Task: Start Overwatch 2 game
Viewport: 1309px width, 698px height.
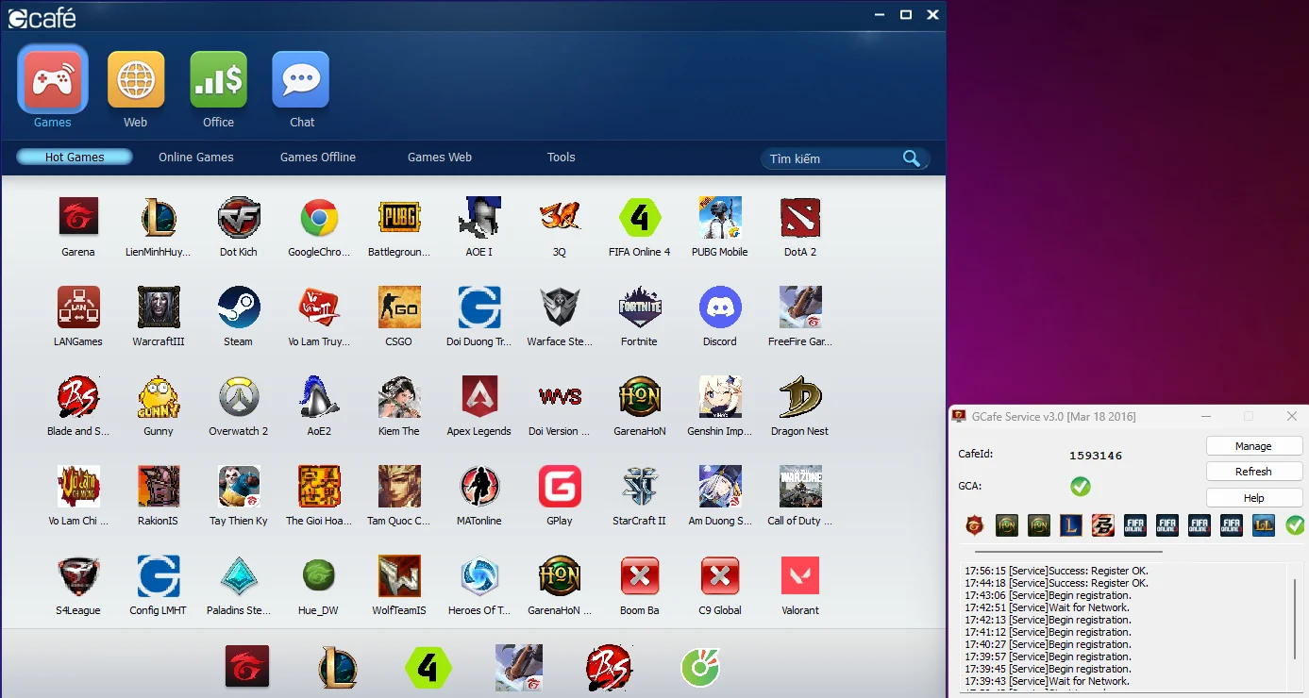Action: (x=238, y=397)
